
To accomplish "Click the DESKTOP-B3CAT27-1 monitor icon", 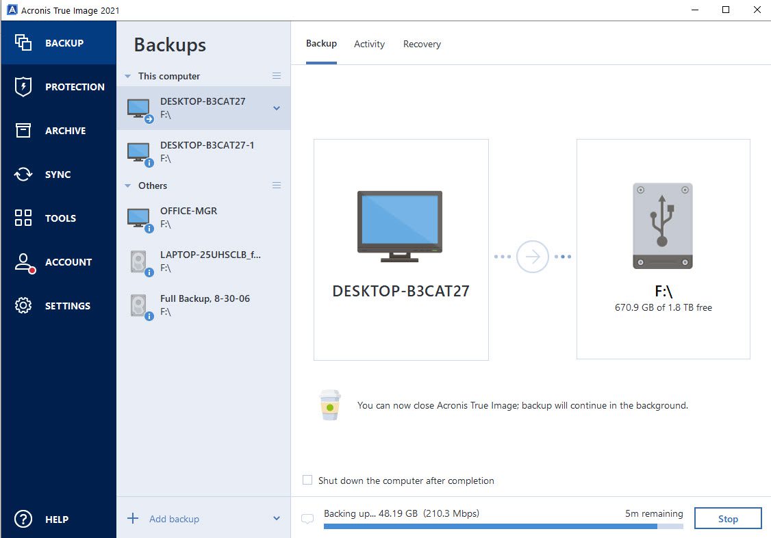I will point(140,153).
